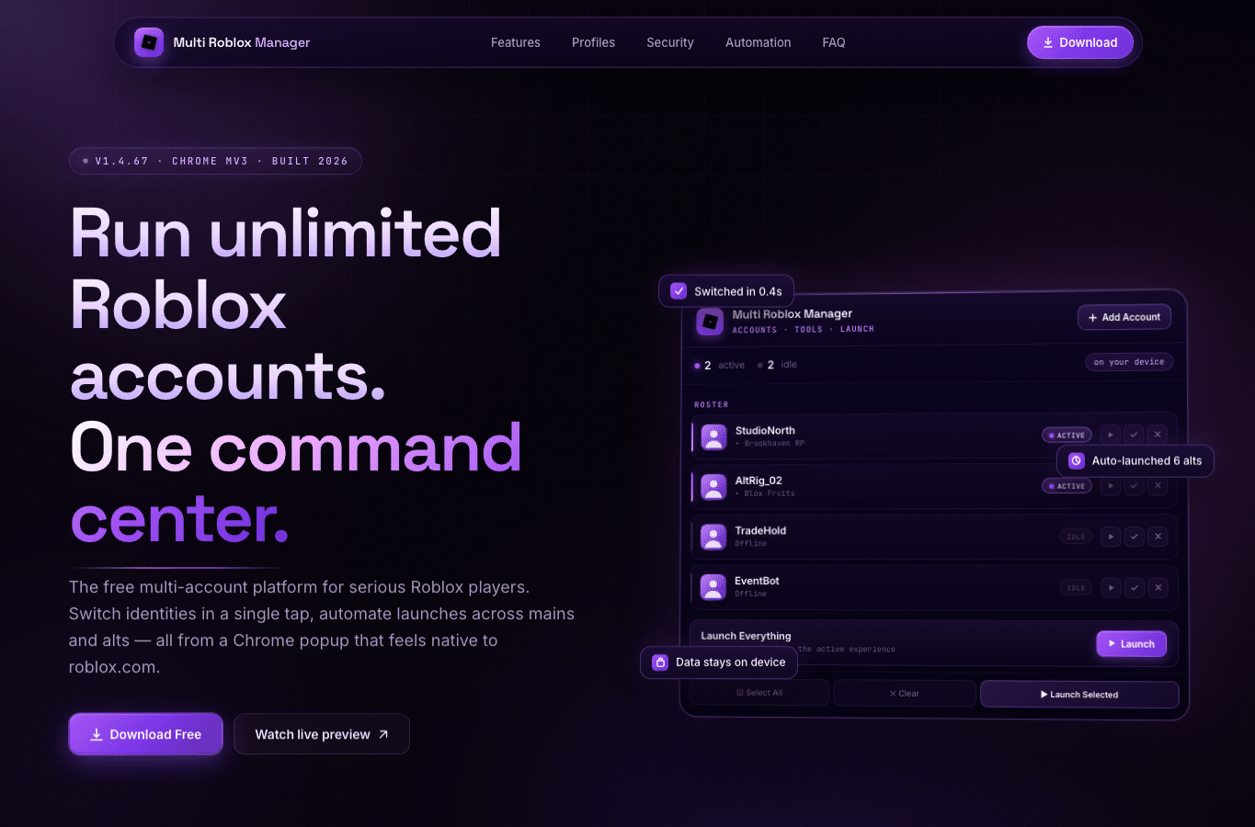Image resolution: width=1255 pixels, height=827 pixels.
Task: Open the FAQ nav link
Action: 834,42
